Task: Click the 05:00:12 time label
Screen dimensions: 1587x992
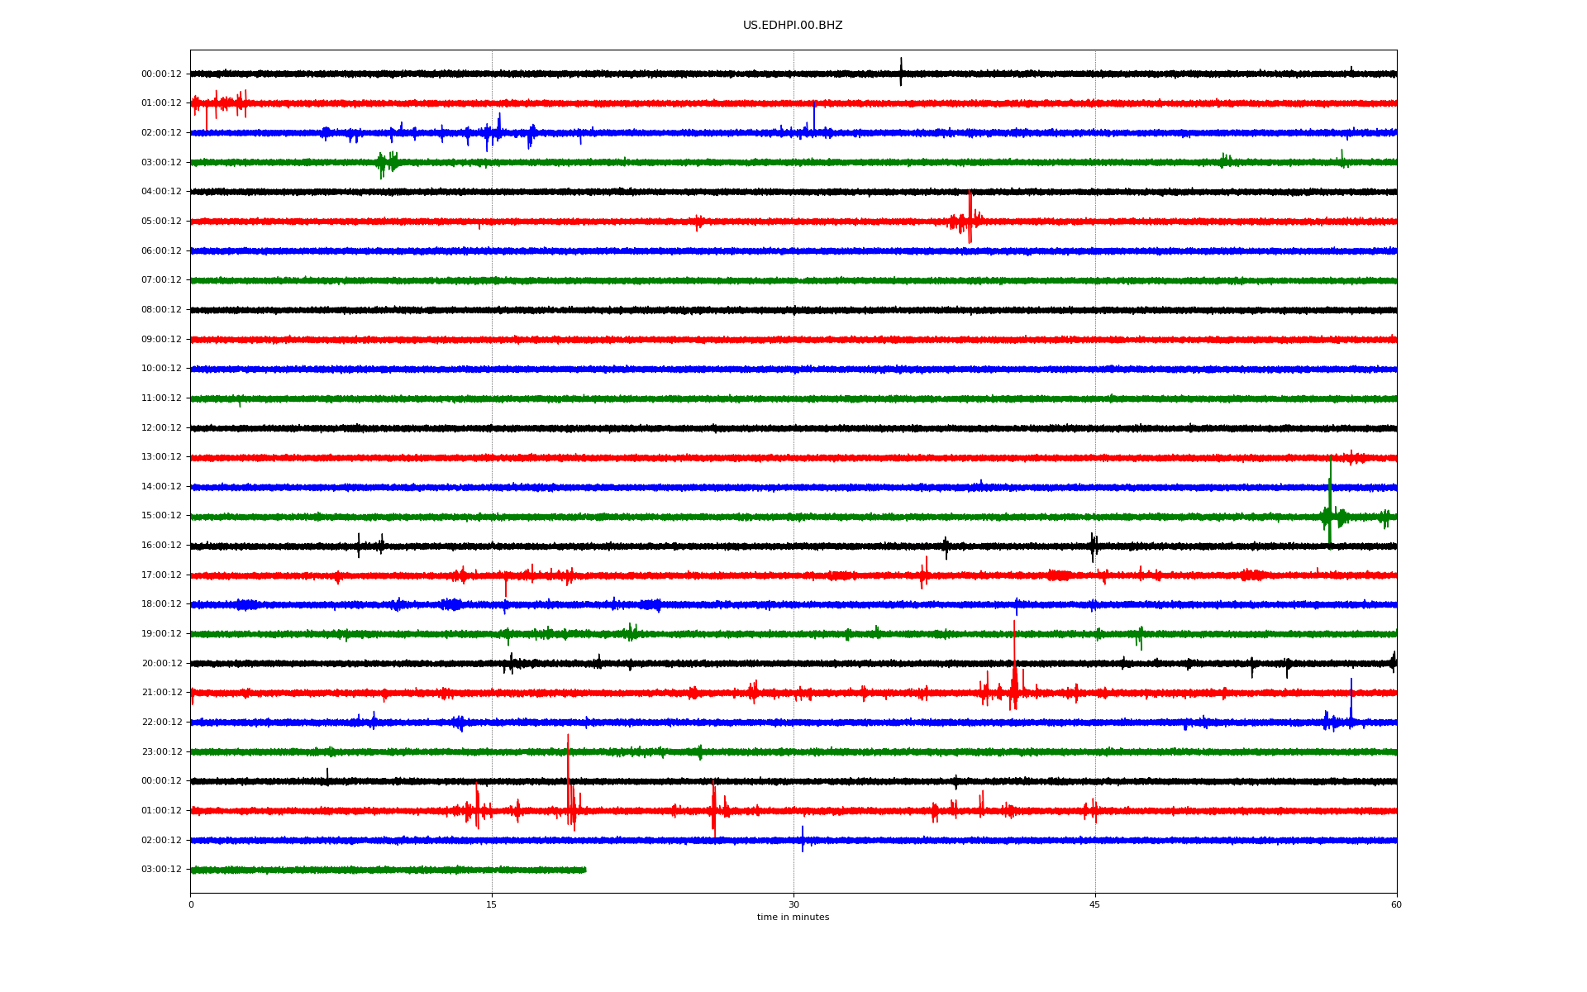Action: pos(161,222)
